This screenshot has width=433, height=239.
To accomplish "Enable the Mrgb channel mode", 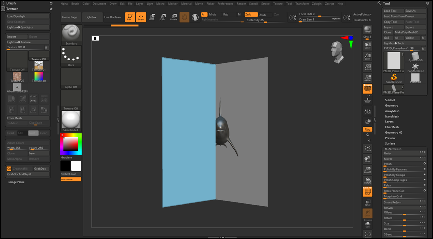I will 213,15.
